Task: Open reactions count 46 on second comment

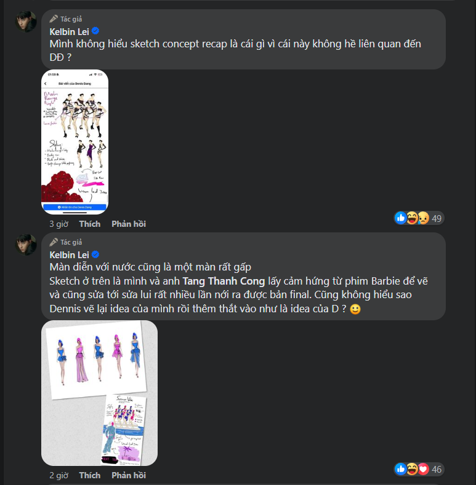Action: tap(437, 469)
